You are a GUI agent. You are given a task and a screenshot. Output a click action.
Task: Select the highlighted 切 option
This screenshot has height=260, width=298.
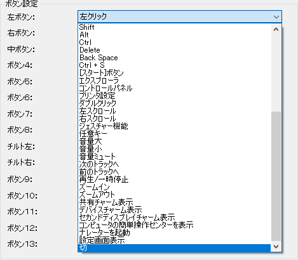[x=174, y=248]
